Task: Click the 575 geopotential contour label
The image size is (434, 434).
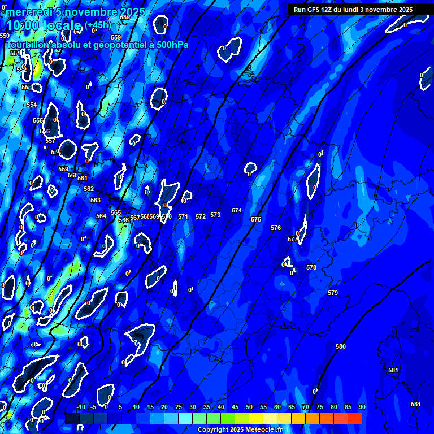Action: click(256, 219)
